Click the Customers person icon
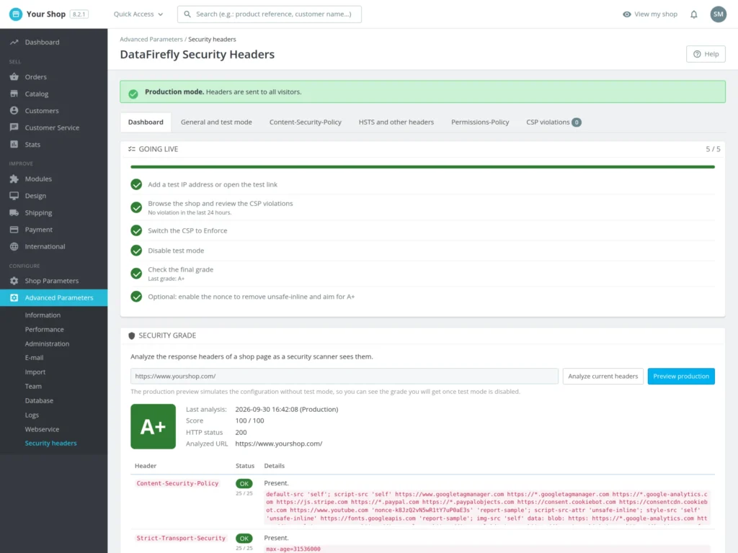This screenshot has width=738, height=553. pos(14,110)
